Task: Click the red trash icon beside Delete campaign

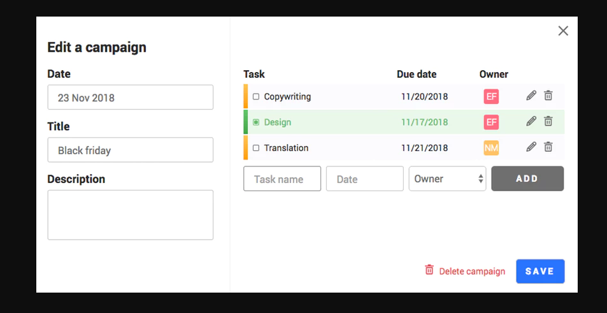Action: pos(429,270)
